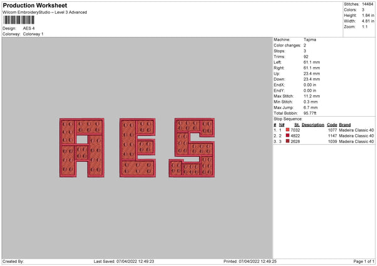This screenshot has width=377, height=266.
Task: Click the 'Color changes:' label
Action: pyautogui.click(x=287, y=45)
